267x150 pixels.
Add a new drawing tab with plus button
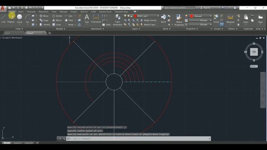click(50, 33)
